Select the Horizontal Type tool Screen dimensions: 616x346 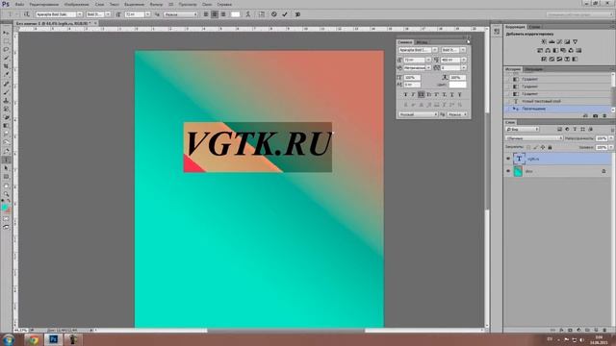(6, 160)
